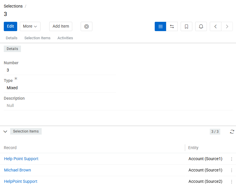Click the circular target icon button
236x186 pixels.
pos(87,26)
